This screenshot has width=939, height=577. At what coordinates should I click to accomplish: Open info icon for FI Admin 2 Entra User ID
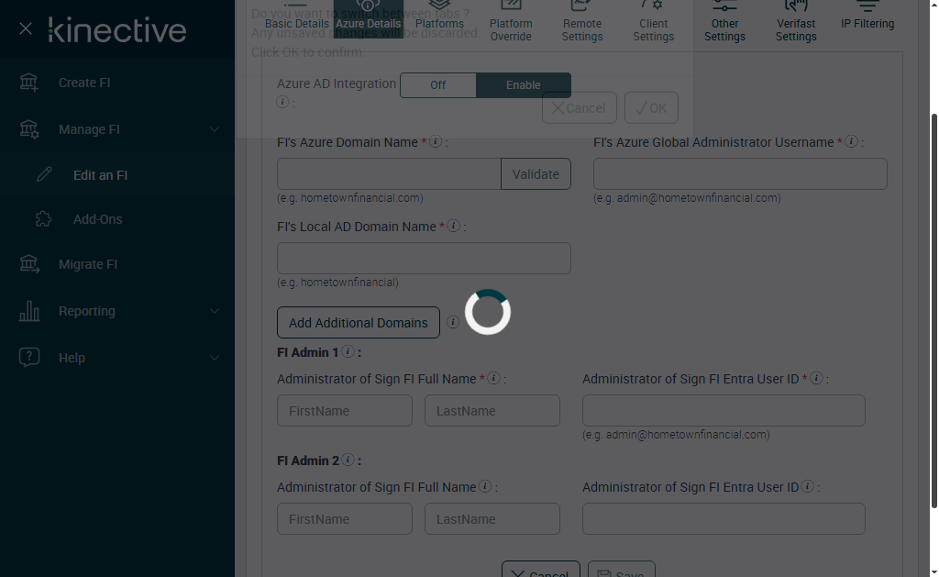(807, 486)
